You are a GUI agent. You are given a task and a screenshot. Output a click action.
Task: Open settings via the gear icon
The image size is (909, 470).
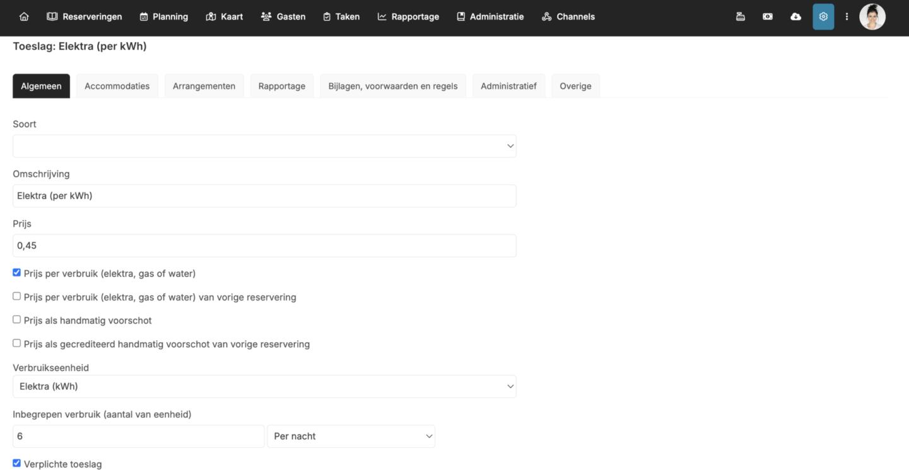coord(823,17)
